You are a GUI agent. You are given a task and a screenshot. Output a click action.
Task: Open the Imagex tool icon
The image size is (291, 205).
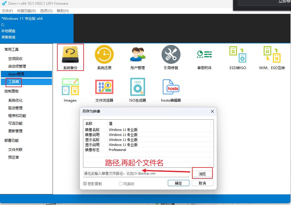70,90
